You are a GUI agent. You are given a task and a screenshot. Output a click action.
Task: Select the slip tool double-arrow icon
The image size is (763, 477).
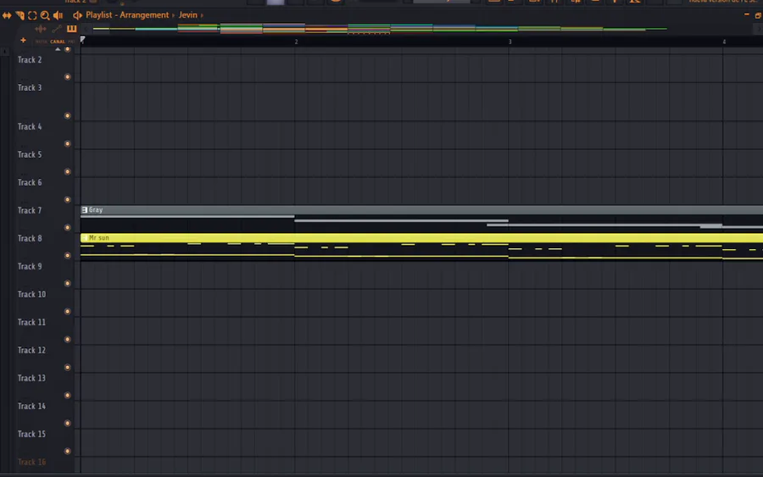click(x=7, y=15)
